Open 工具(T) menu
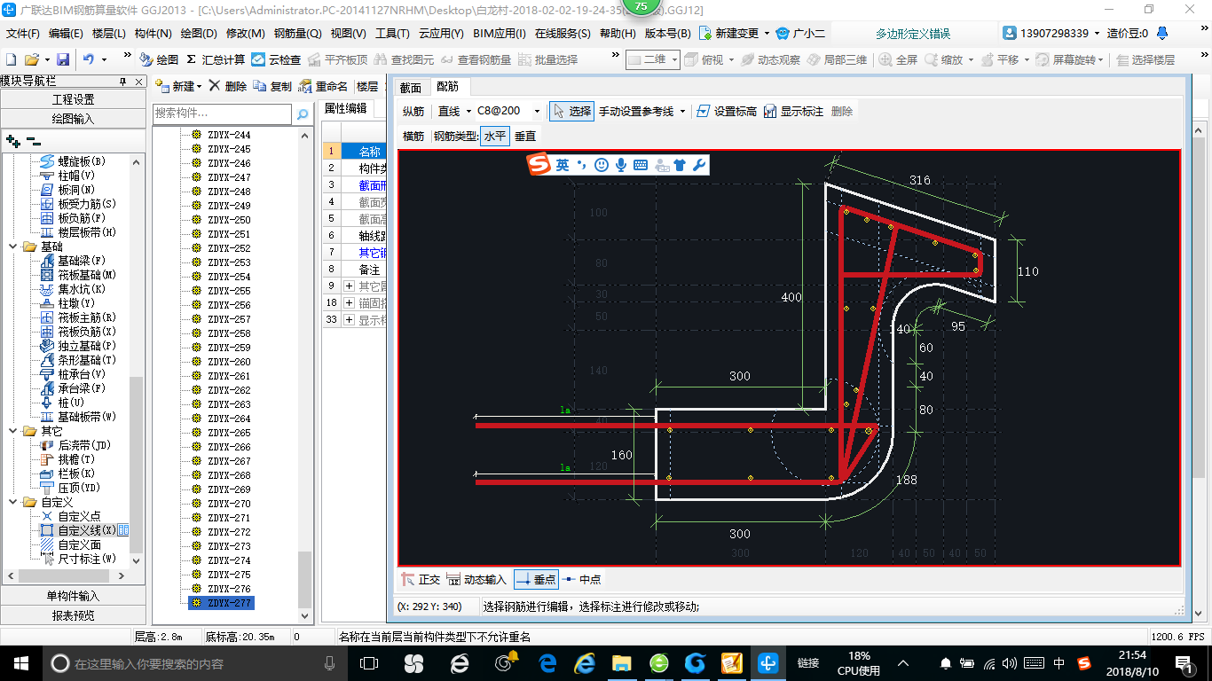 [x=392, y=33]
